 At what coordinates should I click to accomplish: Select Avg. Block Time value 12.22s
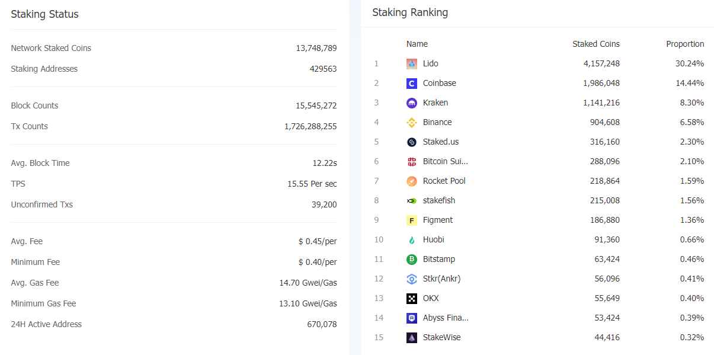click(x=325, y=163)
